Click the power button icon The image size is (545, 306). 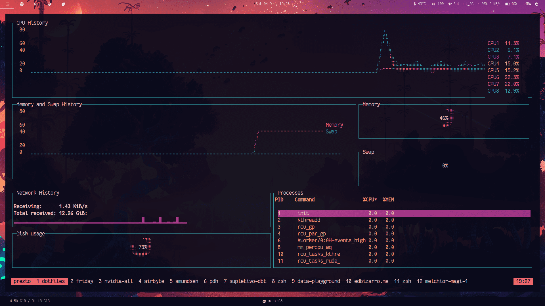tap(536, 4)
